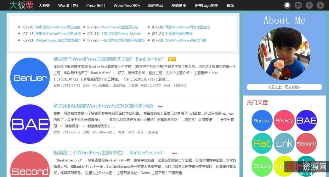
Task: Open post title 解决用BAE搭建WordPress无法发送邮件的问题
Action: 103,106
